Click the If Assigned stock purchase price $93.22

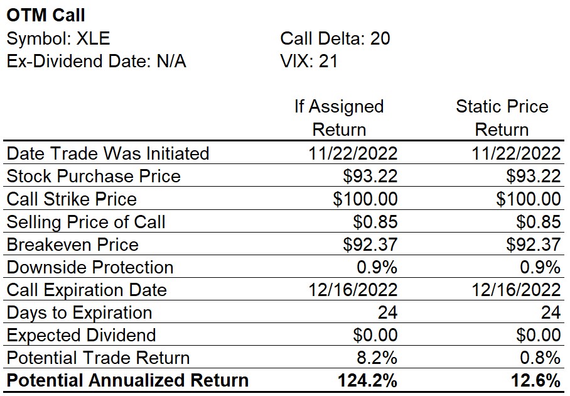point(370,177)
